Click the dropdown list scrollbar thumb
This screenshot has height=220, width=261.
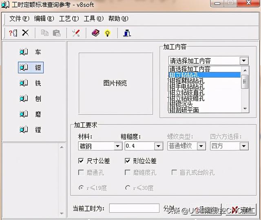tap(245, 82)
